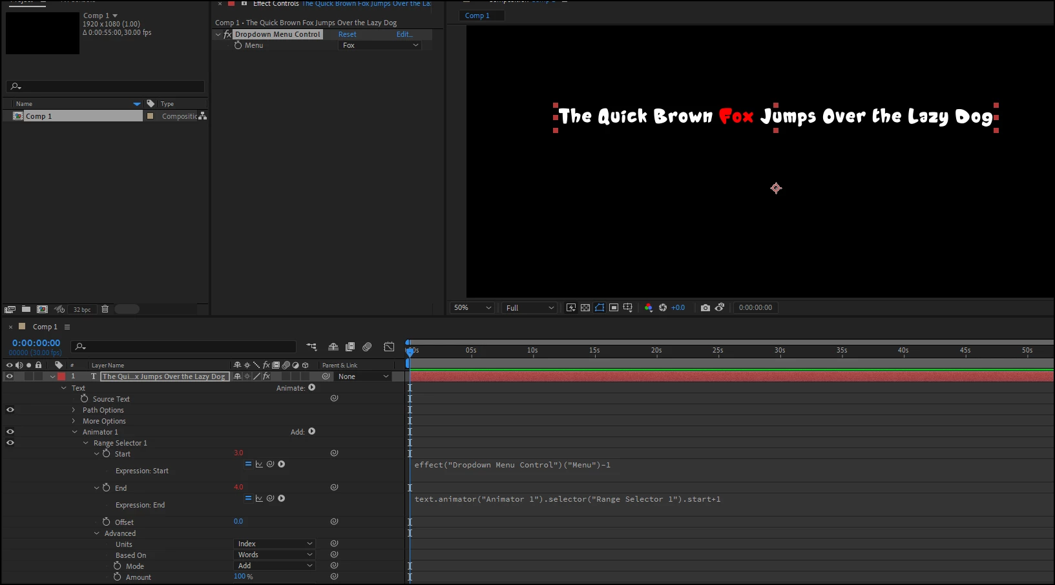Toggle the Hide Shy Layers switch in timeline
The width and height of the screenshot is (1055, 585).
(333, 347)
